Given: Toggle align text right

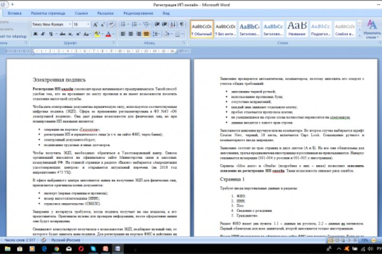Looking at the screenshot, I should 138,34.
